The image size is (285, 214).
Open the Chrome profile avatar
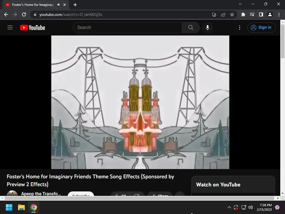click(x=270, y=14)
